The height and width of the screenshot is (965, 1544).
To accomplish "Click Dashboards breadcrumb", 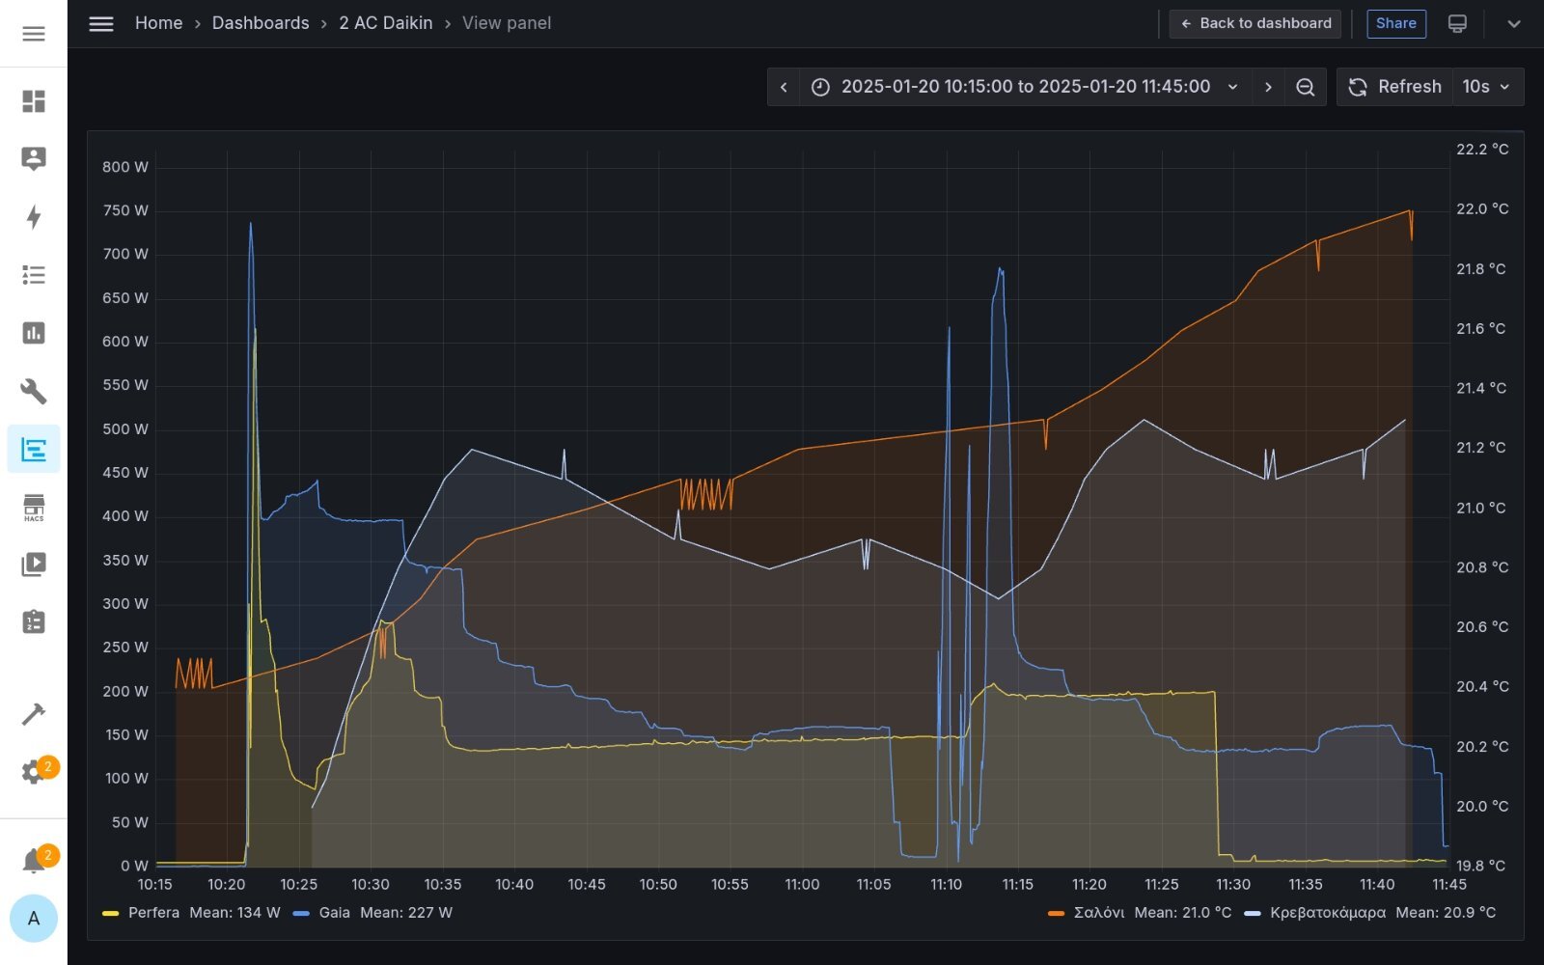I will (x=261, y=23).
